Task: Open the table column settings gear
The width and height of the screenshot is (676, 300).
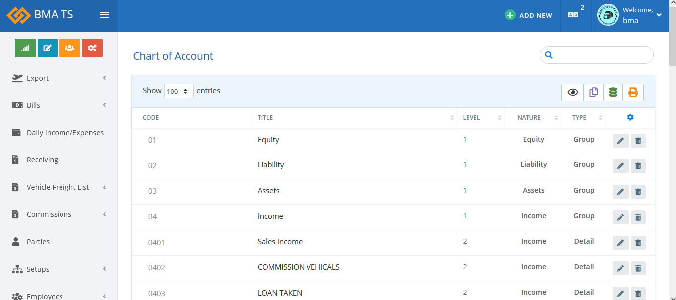Action: pos(630,117)
